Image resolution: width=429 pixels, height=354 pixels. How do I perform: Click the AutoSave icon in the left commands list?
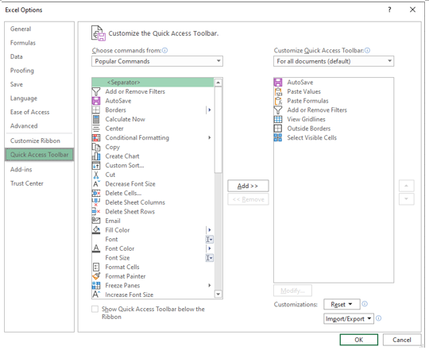pyautogui.click(x=96, y=101)
